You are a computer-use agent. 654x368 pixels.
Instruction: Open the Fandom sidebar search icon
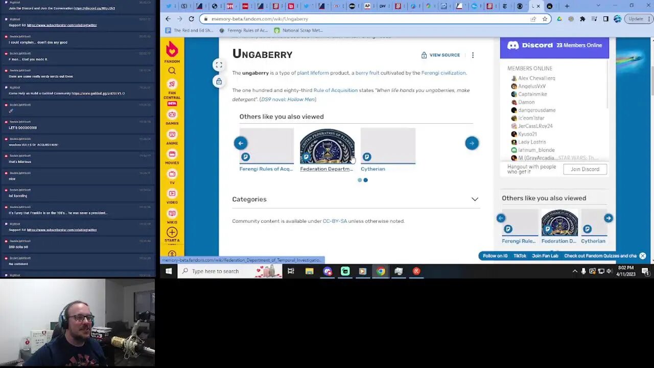pos(172,71)
